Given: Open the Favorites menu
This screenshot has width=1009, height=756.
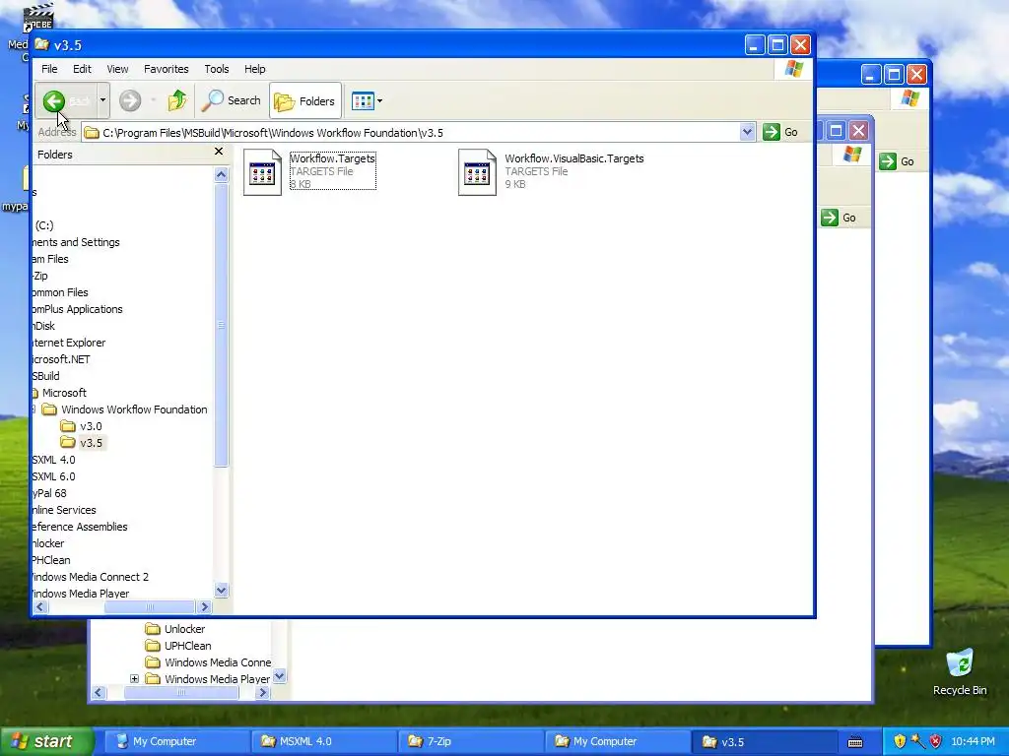Looking at the screenshot, I should click(x=166, y=69).
